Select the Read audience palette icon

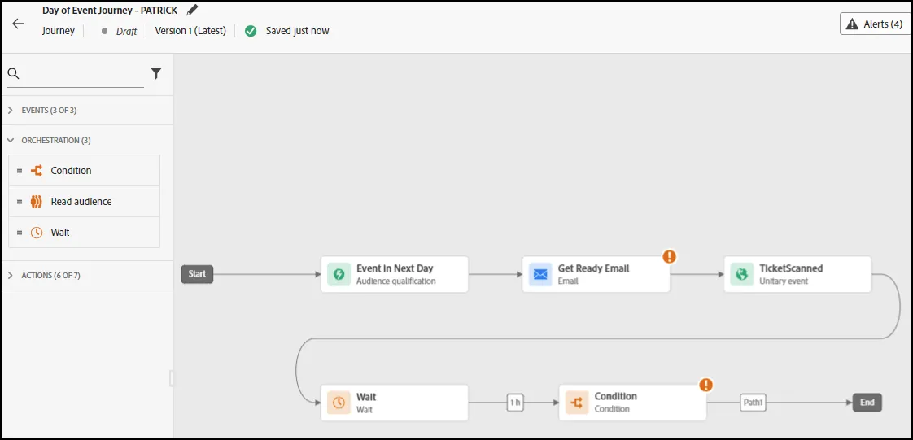click(x=37, y=202)
